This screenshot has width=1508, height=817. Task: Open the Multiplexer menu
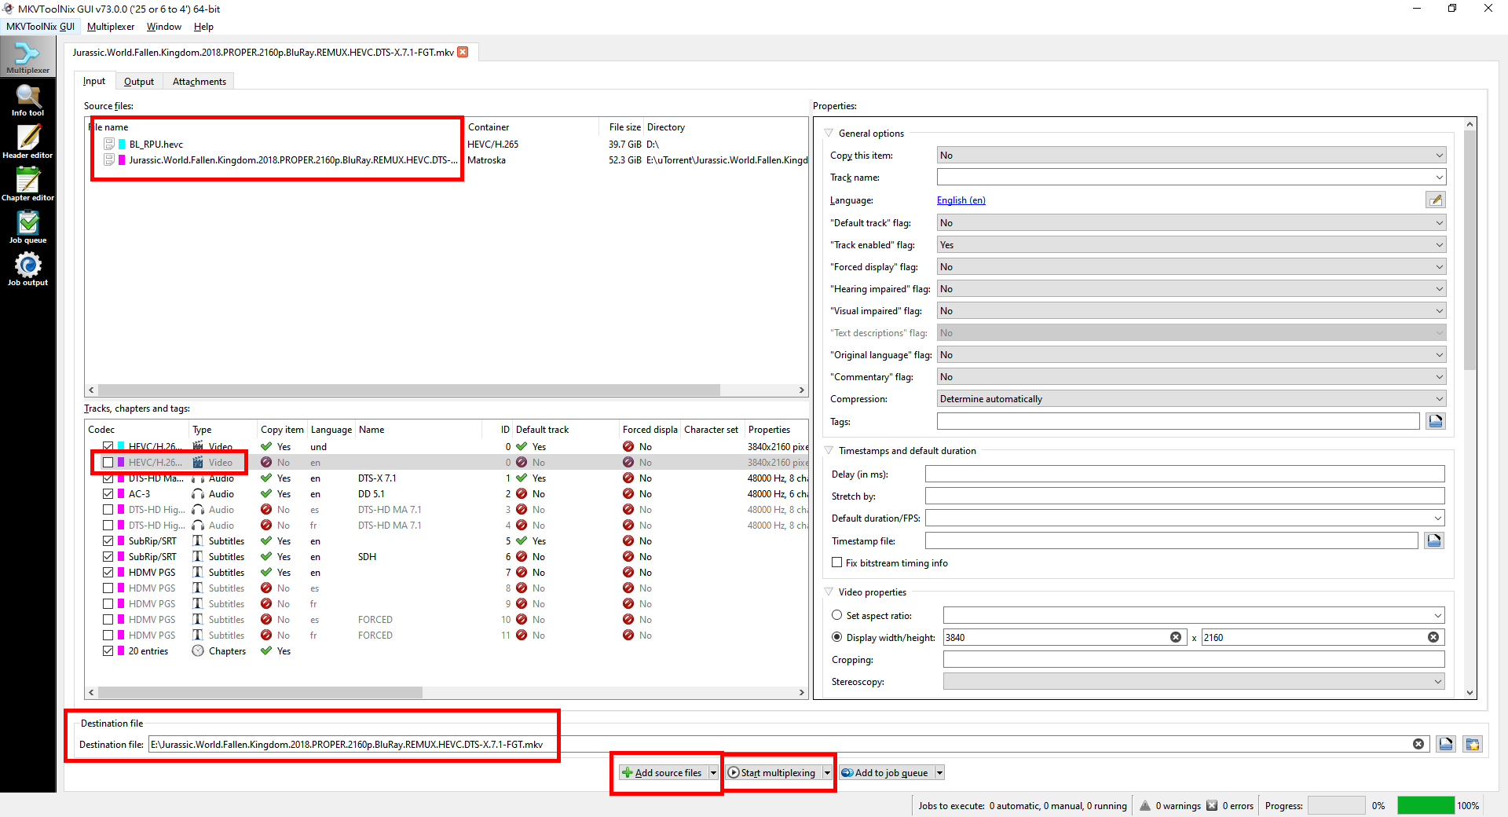point(111,27)
